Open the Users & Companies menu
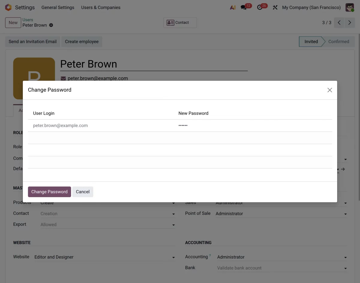 [101, 8]
